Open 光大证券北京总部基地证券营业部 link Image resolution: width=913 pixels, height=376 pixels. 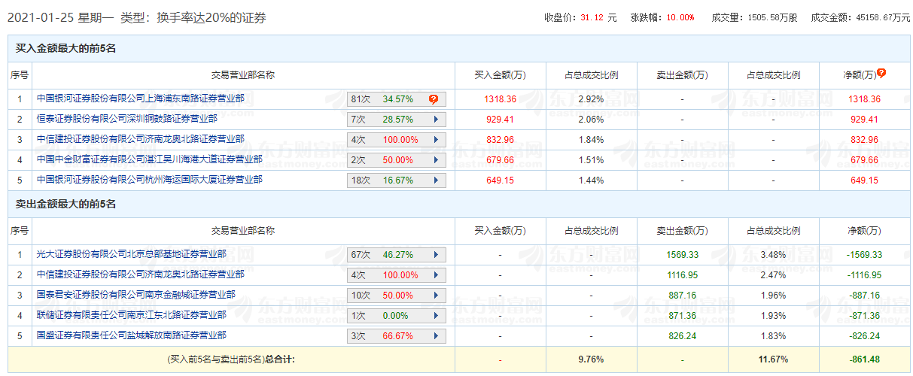point(132,254)
